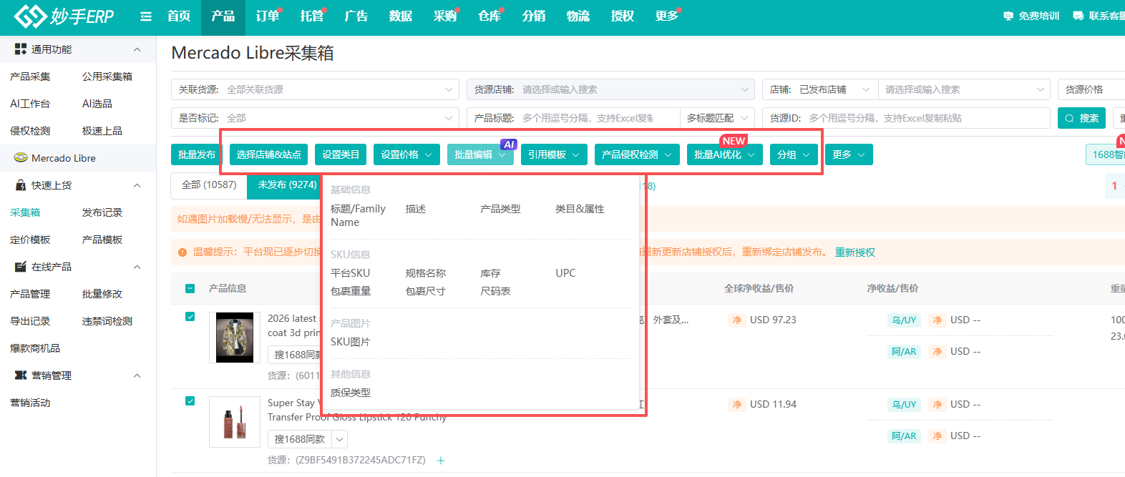Choose 标题/Family Name in batch edit menu

pos(358,215)
